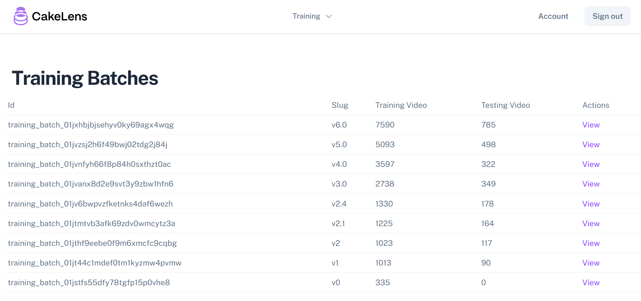Viewport: 641px width, 301px height.
Task: View the v4.0 training batch
Action: point(591,164)
